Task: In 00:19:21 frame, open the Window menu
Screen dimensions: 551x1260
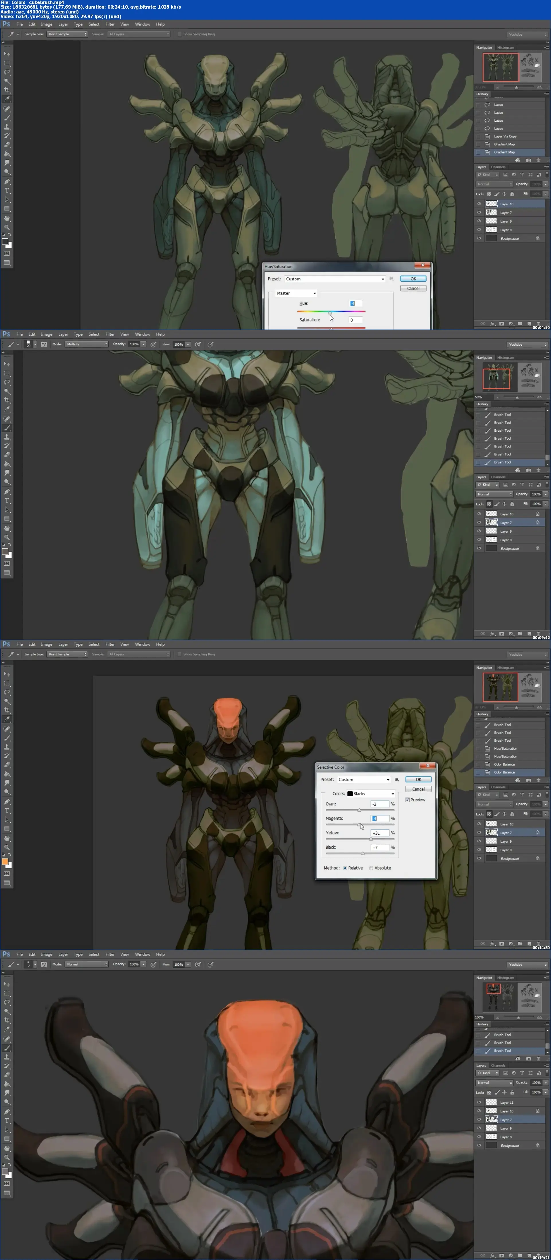Action: 142,954
